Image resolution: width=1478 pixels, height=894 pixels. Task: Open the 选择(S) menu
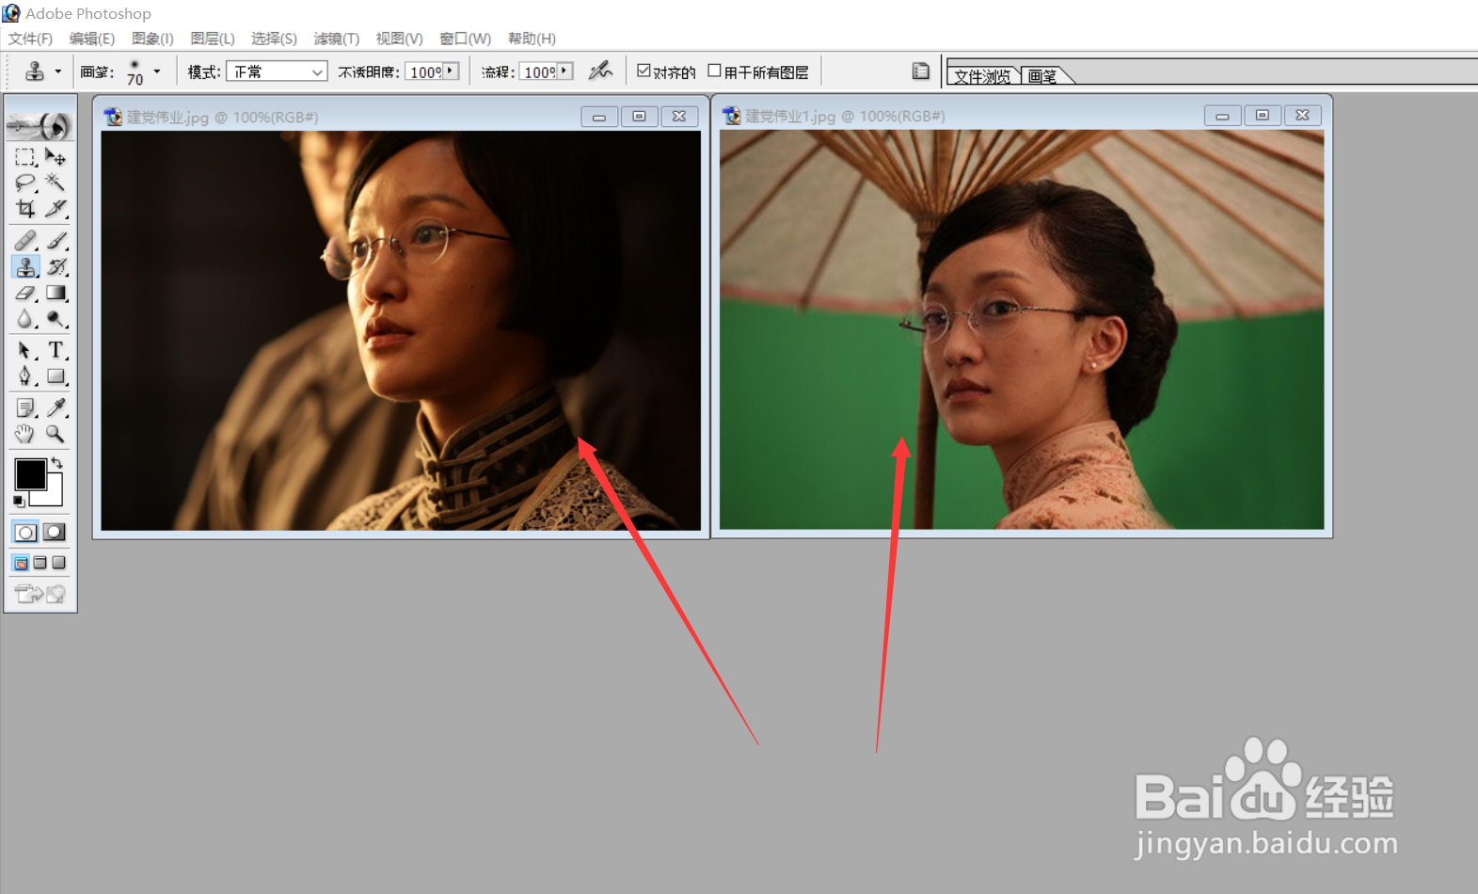coord(274,39)
